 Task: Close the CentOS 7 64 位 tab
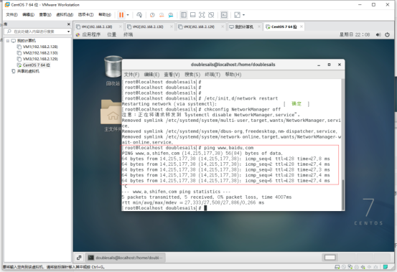pos(302,27)
